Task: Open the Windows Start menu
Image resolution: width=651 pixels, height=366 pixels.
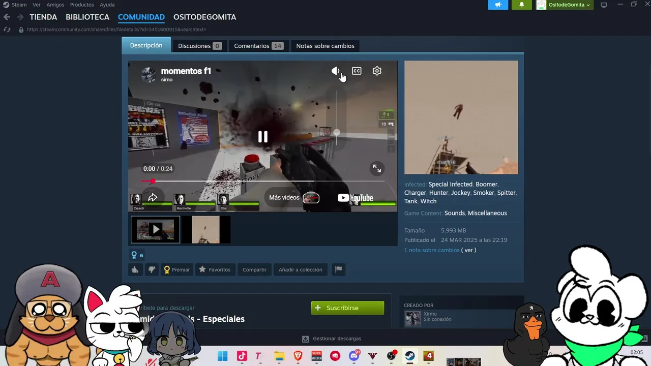Action: click(223, 356)
